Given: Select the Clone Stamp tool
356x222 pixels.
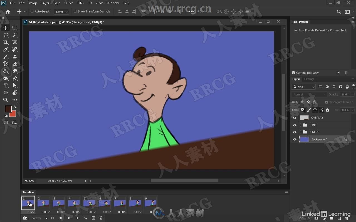Looking at the screenshot, I should (15, 57).
